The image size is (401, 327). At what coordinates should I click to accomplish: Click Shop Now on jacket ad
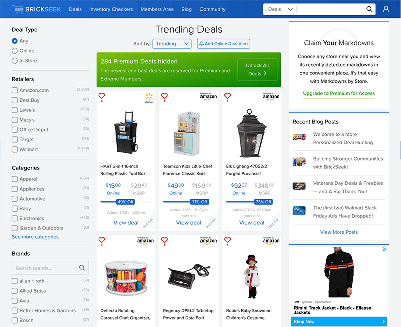pos(339,322)
